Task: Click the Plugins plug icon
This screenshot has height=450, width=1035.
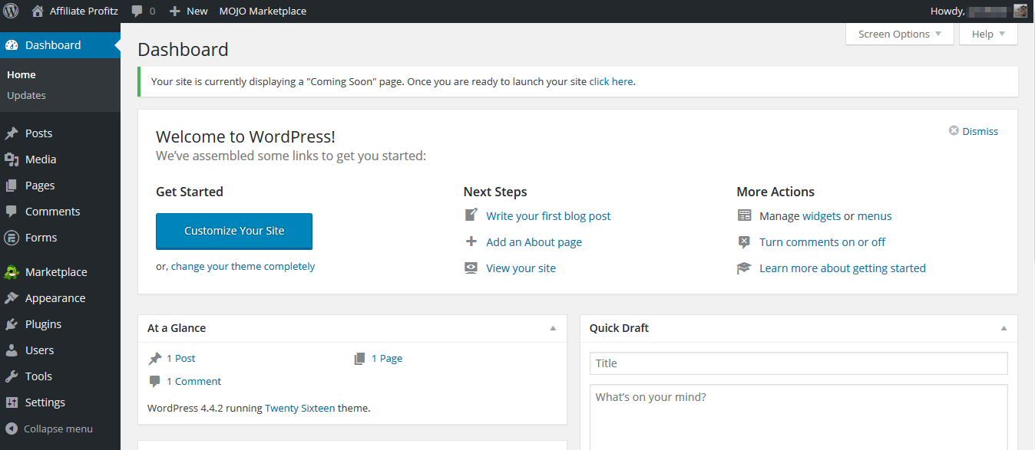Action: pos(12,324)
